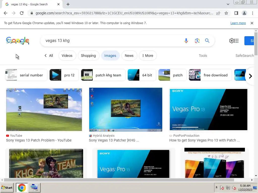Expand the More search options menu
The width and height of the screenshot is (258, 193).
point(148,56)
